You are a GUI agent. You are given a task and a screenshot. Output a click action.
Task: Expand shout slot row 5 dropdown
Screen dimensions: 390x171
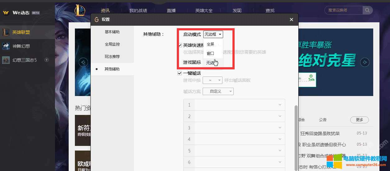tap(280, 151)
